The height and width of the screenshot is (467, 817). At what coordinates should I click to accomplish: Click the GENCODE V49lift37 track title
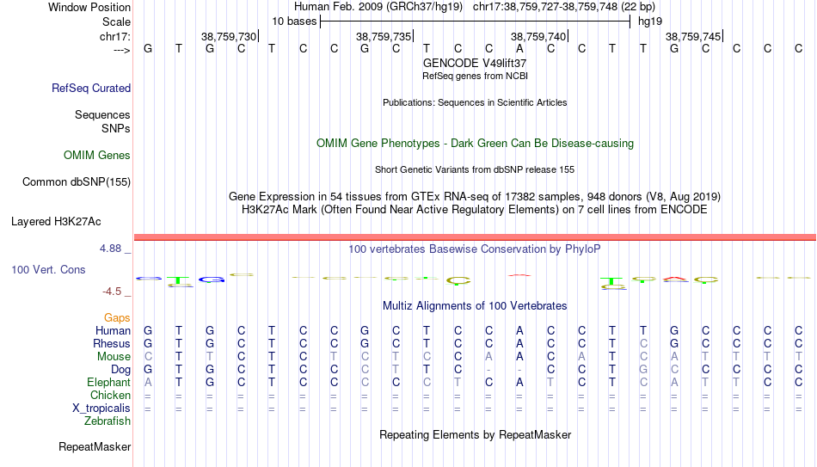475,63
